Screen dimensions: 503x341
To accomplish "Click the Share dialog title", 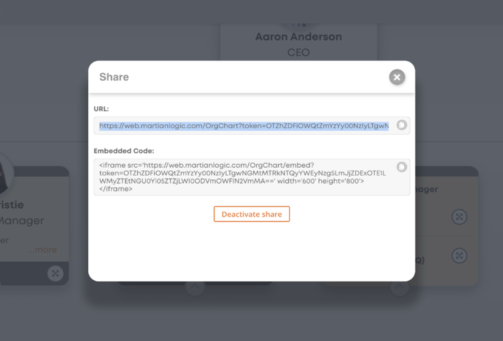I will tap(114, 77).
